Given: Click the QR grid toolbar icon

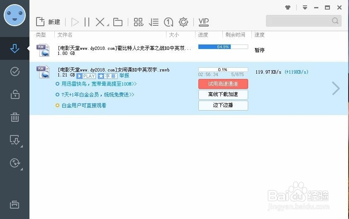Looking at the screenshot, I should click(139, 22).
